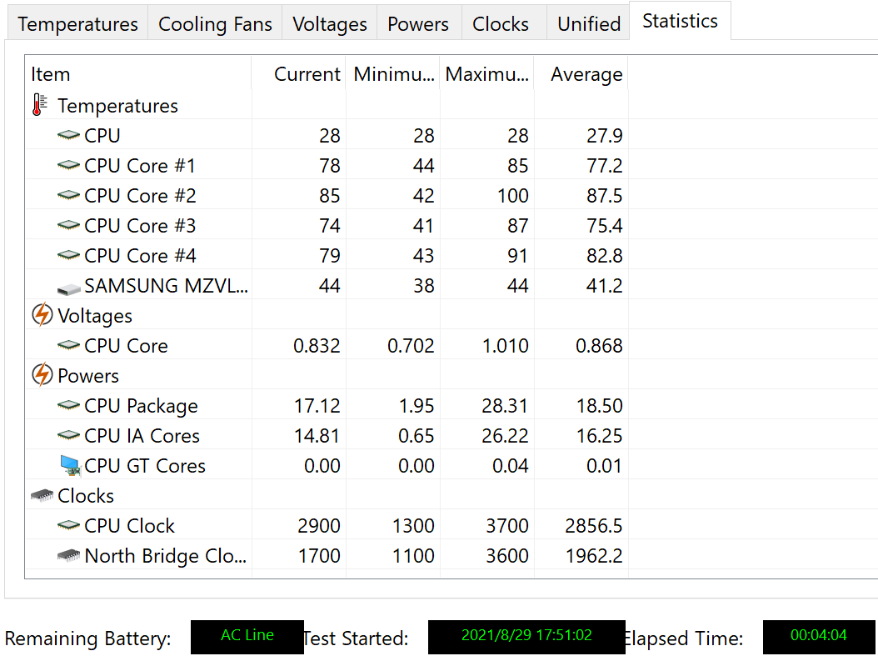878x671 pixels.
Task: Click the thermometer icon beside Temperatures
Action: click(39, 105)
